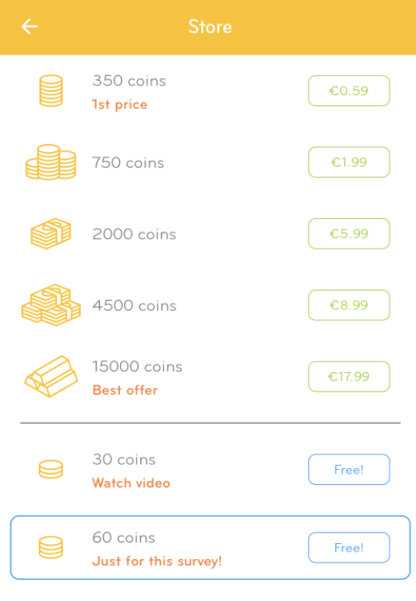Tap the banknote bundle icon for 2000 coins

51,234
